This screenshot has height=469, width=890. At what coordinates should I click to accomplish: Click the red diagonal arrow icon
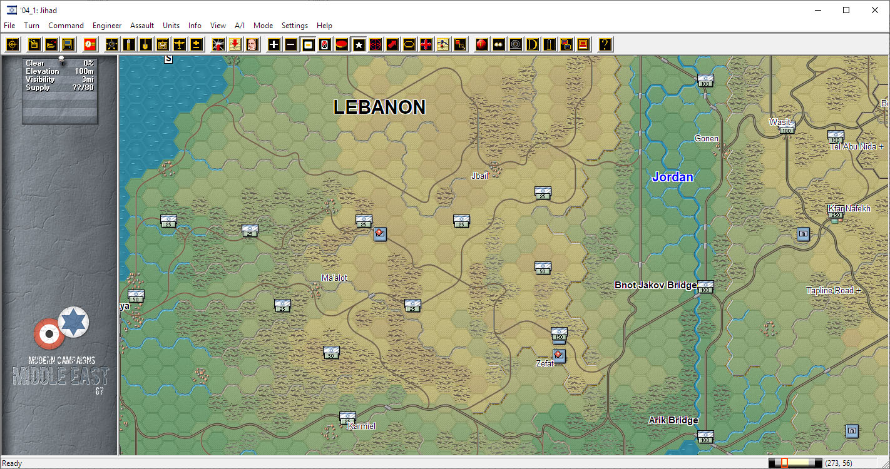[x=392, y=44]
